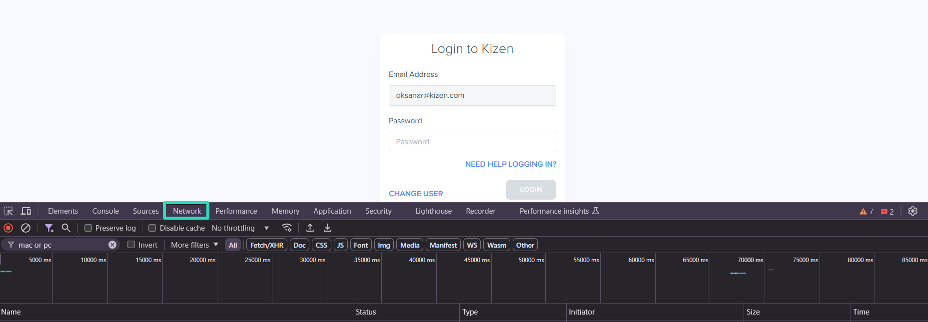Export HAR file download icon
The height and width of the screenshot is (322, 928).
(x=328, y=228)
